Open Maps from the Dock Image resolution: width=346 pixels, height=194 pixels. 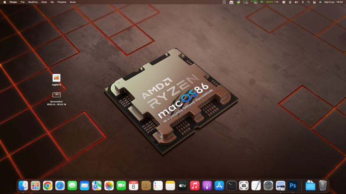coord(96,186)
